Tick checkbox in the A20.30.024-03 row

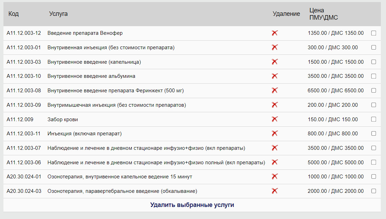pyautogui.click(x=374, y=191)
